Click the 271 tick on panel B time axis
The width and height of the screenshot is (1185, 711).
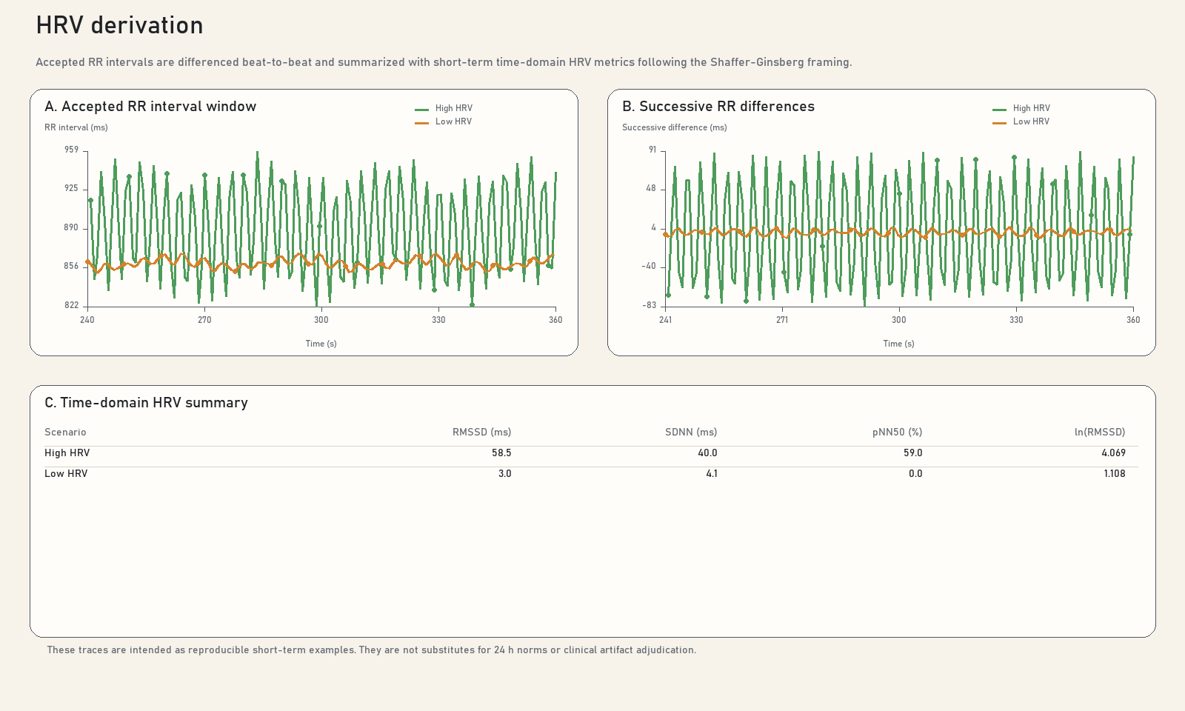pyautogui.click(x=782, y=320)
